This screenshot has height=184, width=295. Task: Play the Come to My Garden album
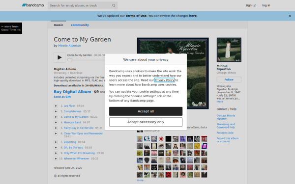59,57
